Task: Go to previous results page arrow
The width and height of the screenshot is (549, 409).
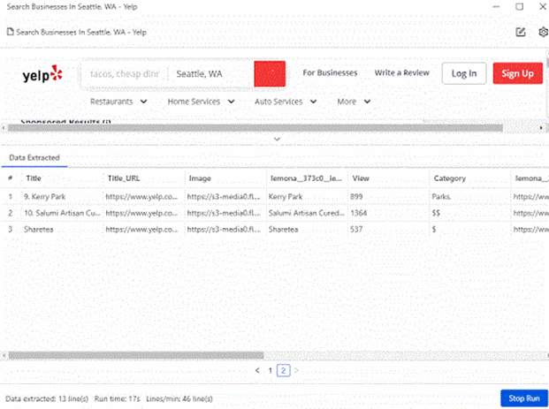Action: (x=257, y=370)
